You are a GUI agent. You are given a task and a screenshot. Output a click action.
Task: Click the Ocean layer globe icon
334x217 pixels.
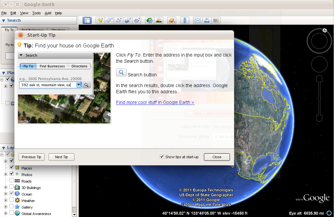pyautogui.click(x=17, y=194)
